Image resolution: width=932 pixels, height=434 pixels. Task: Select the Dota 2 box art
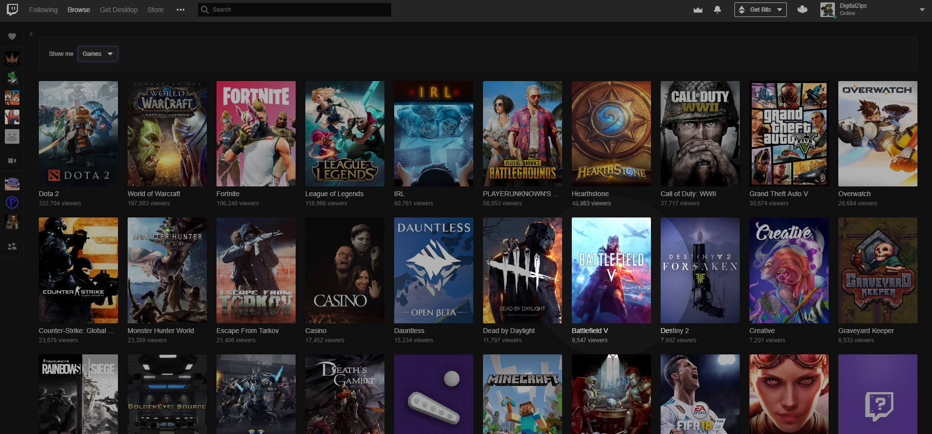tap(78, 134)
